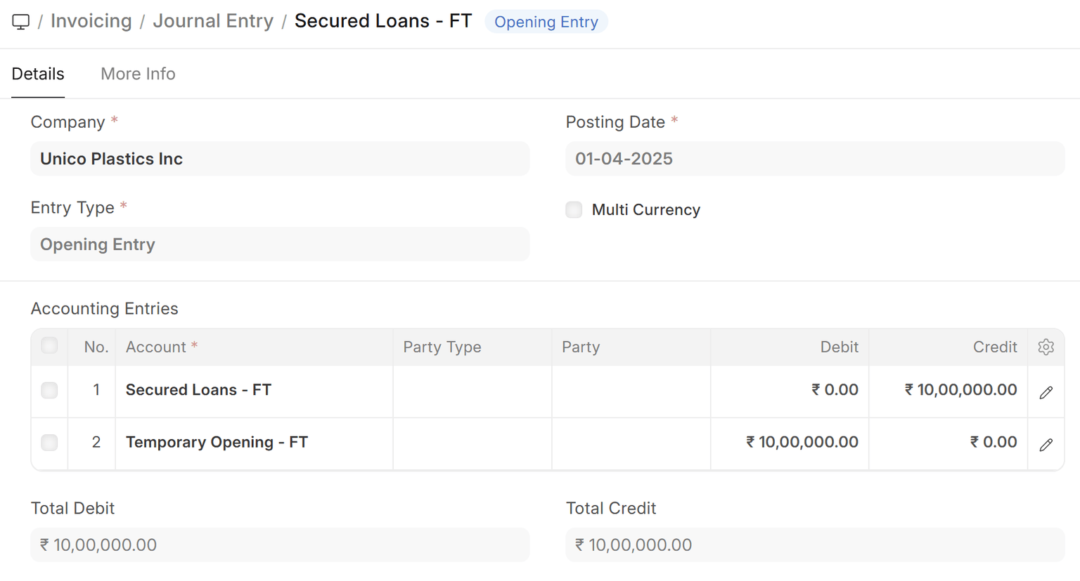
Task: Open the Posting Date picker field
Action: [x=814, y=159]
